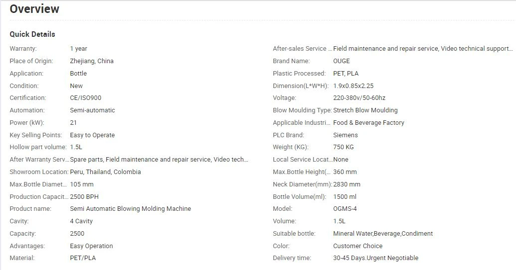Select the Brand Name value OUGE
The width and height of the screenshot is (516, 270).
(x=341, y=61)
